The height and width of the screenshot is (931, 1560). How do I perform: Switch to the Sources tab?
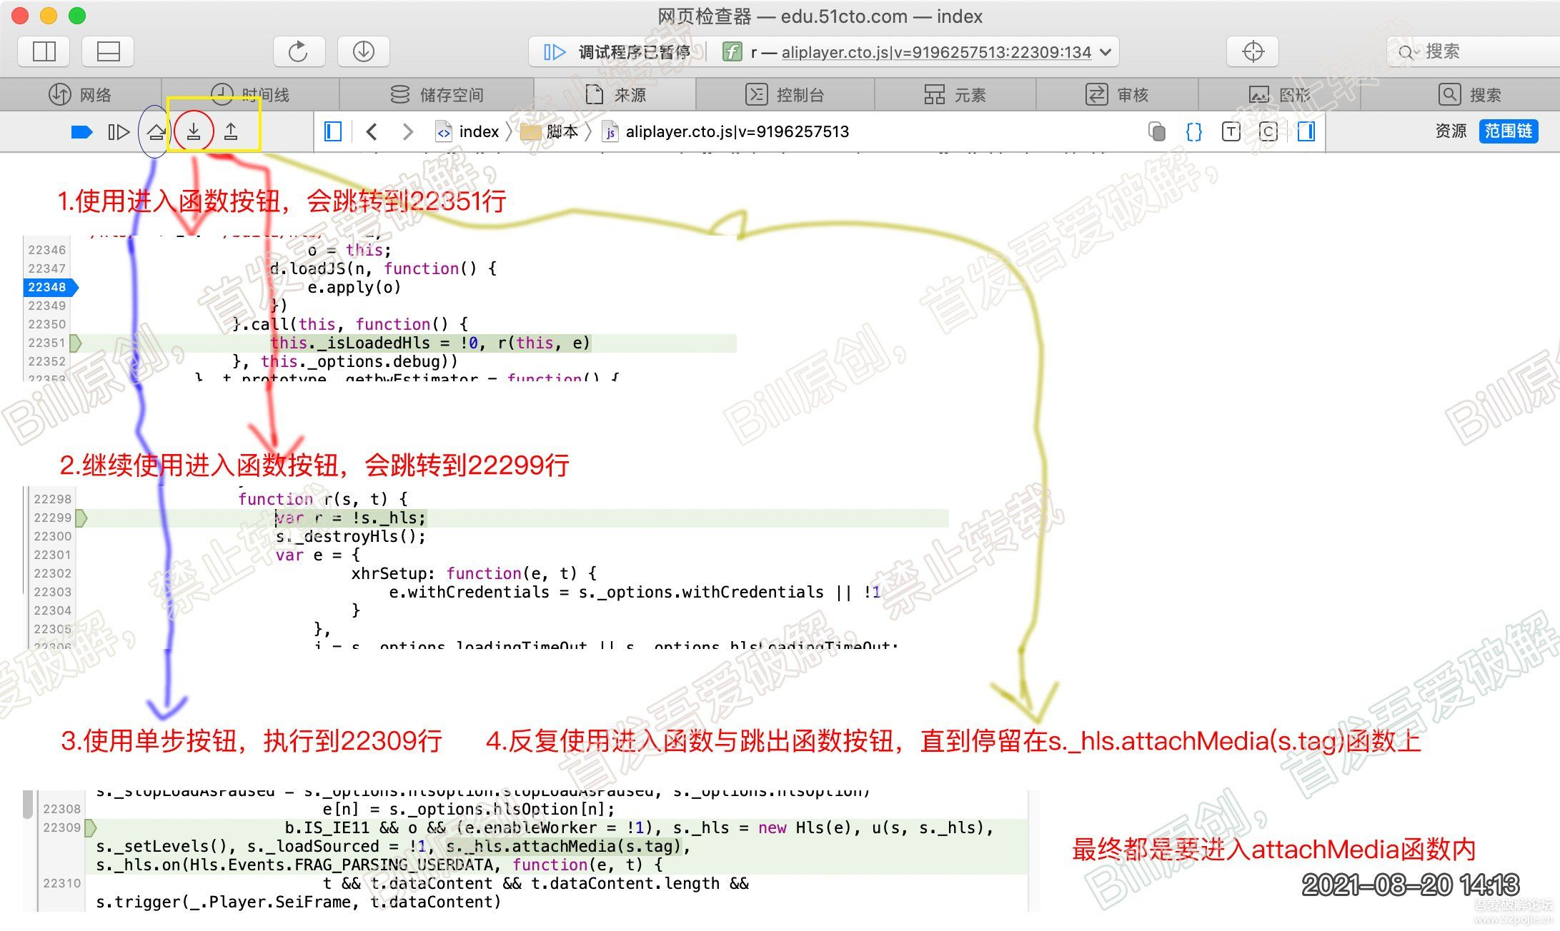pyautogui.click(x=615, y=94)
